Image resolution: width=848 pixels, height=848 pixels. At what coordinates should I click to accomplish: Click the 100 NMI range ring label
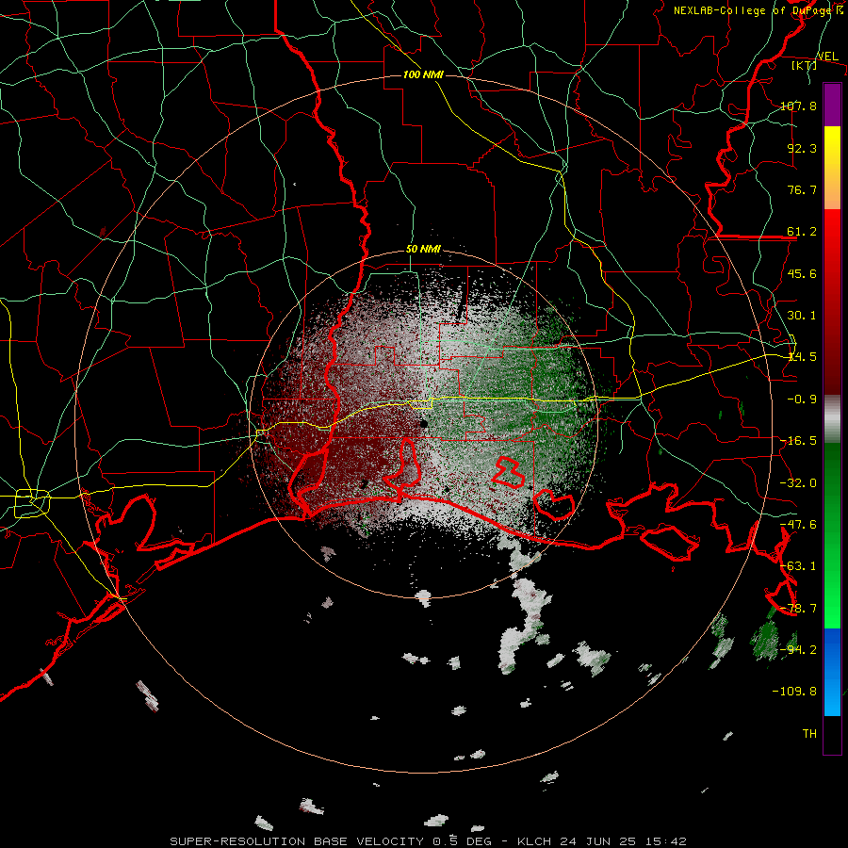point(423,74)
